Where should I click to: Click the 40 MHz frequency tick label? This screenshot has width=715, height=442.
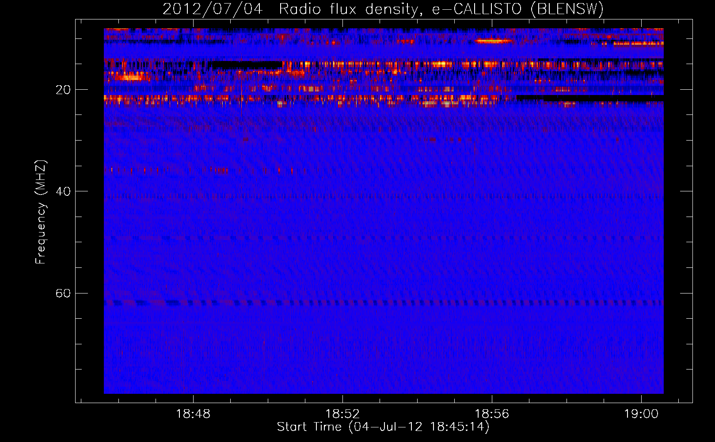(x=63, y=191)
